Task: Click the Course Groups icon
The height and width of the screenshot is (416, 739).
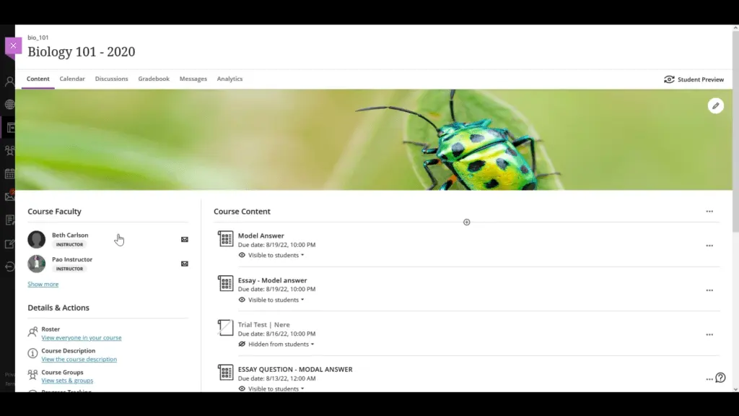Action: click(32, 375)
